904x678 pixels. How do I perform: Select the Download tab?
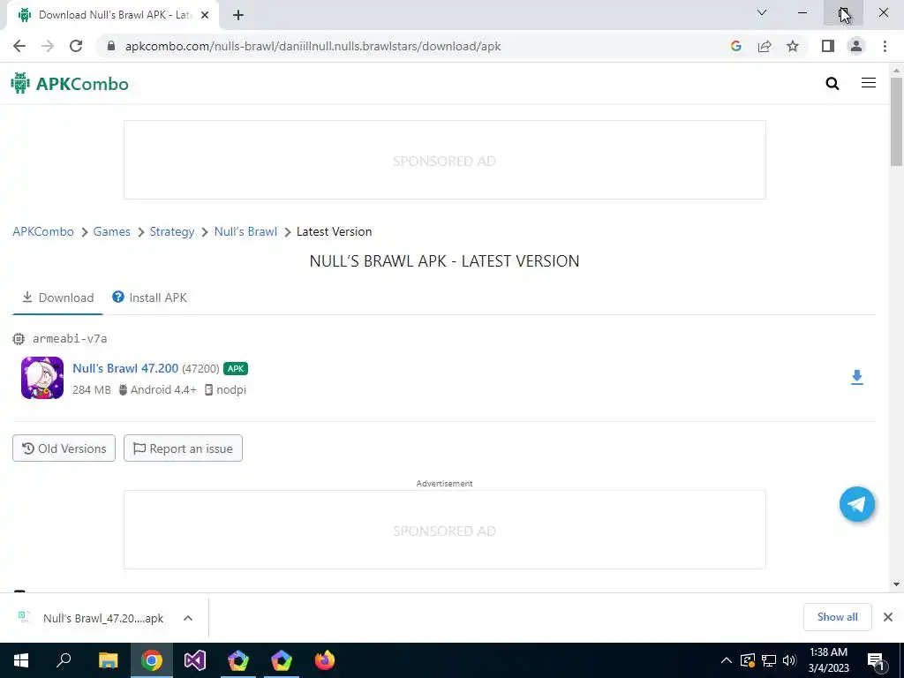[x=57, y=298]
